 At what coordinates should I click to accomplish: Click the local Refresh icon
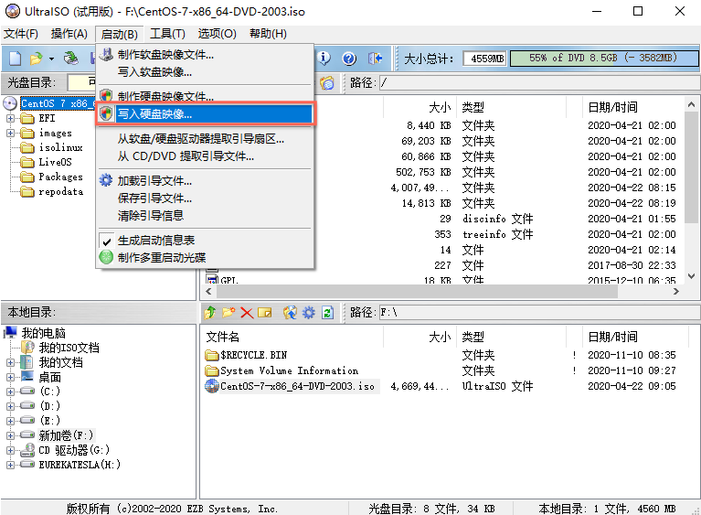tap(328, 312)
